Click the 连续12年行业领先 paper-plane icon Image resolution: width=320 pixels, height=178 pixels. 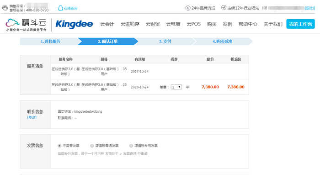(x=224, y=8)
